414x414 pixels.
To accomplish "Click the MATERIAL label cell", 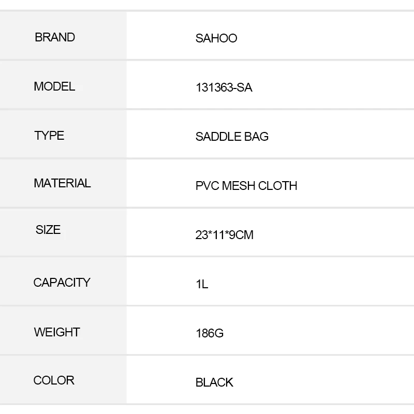I will [x=62, y=183].
